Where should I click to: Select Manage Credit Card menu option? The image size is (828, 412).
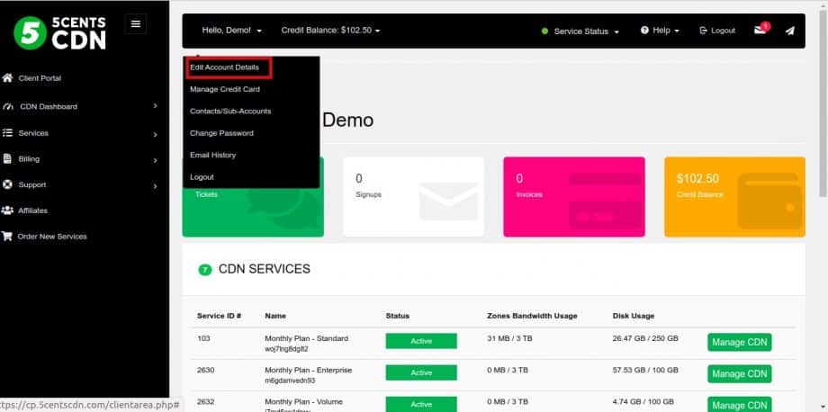point(225,89)
